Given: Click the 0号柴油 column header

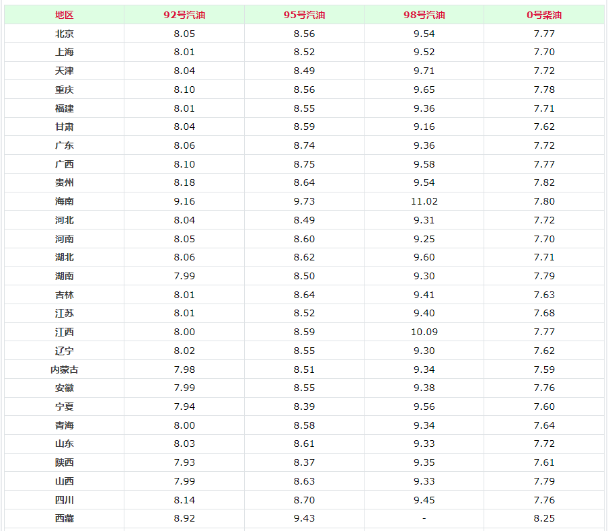Looking at the screenshot, I should (x=544, y=15).
